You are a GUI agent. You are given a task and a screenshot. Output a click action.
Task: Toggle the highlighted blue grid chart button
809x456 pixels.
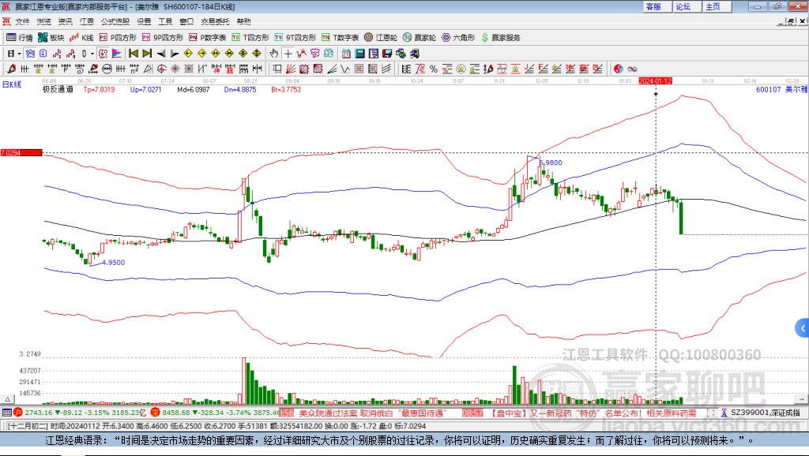30,54
